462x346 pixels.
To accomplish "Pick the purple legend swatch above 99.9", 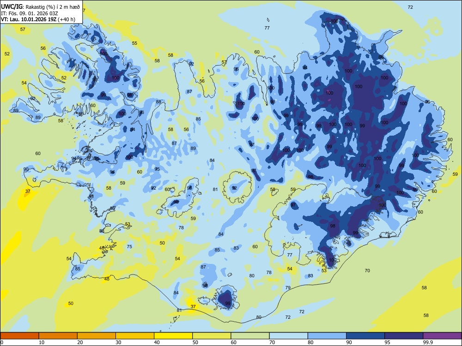I will tap(442, 336).
